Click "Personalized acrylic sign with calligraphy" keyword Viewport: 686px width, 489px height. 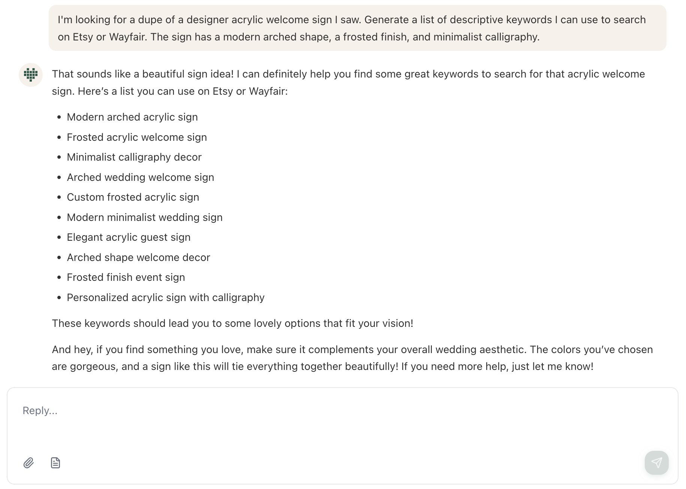[x=165, y=298]
